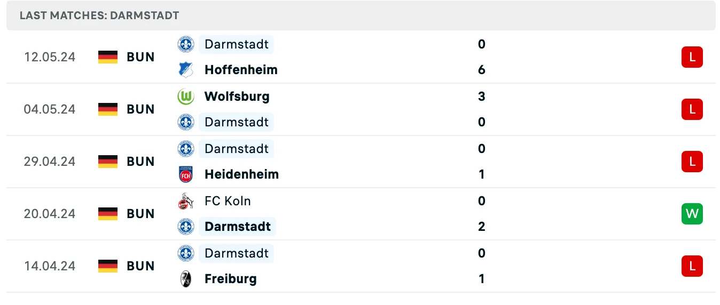Image resolution: width=720 pixels, height=305 pixels.
Task: Click German flag next to 14.04.24
Action: pos(108,266)
